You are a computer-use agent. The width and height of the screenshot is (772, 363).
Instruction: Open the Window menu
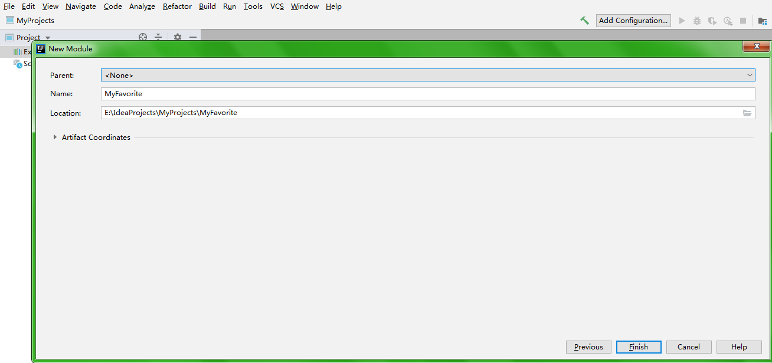(305, 6)
